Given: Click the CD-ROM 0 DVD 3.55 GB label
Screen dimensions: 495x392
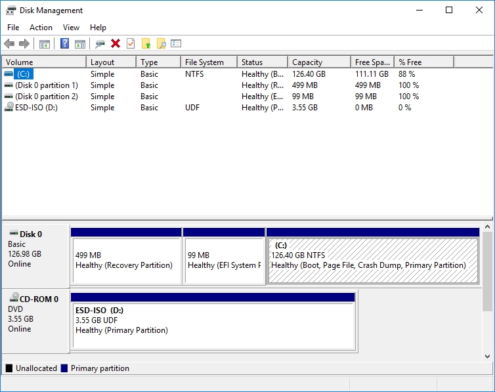Looking at the screenshot, I should [35, 321].
